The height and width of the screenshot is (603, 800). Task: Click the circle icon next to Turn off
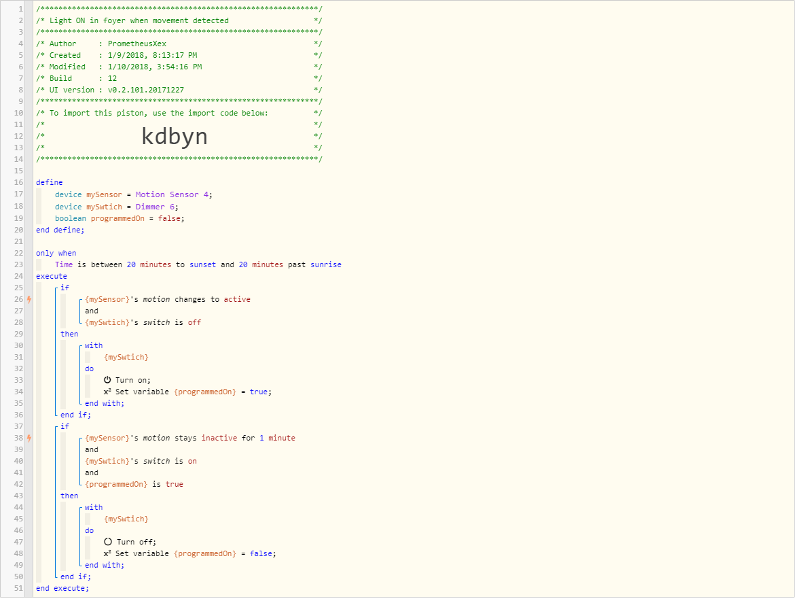(108, 542)
